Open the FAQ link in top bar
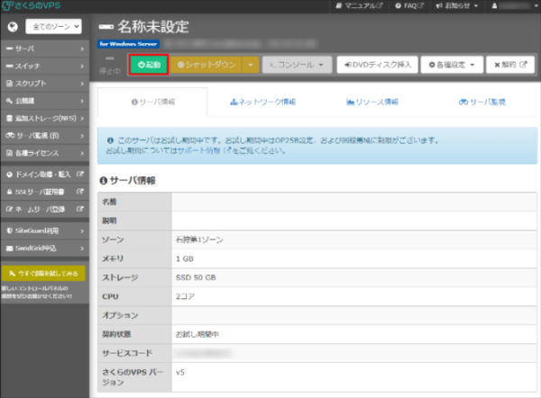Screen dimensions: 541x398 pyautogui.click(x=409, y=6)
